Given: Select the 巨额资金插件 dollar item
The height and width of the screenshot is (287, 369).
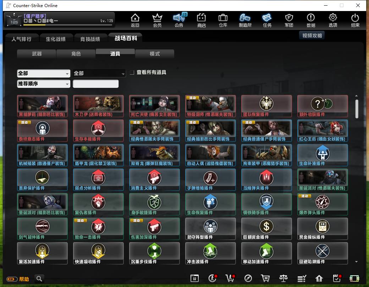Looking at the screenshot, I should 266,229.
